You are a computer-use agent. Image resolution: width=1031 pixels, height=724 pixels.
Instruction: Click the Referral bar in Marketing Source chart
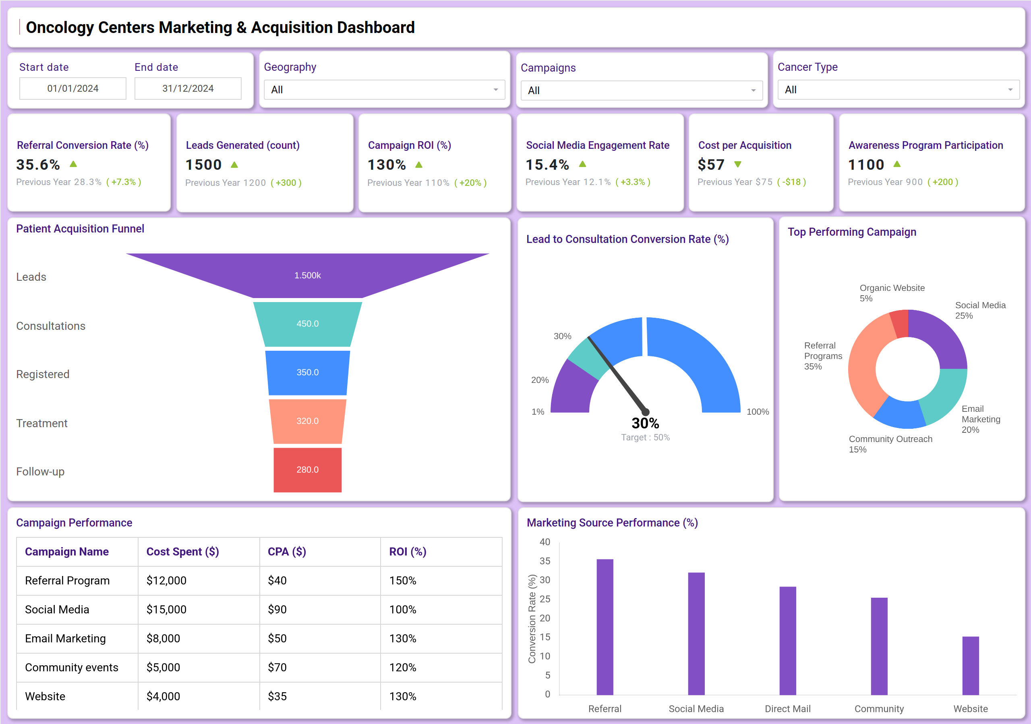pos(605,627)
